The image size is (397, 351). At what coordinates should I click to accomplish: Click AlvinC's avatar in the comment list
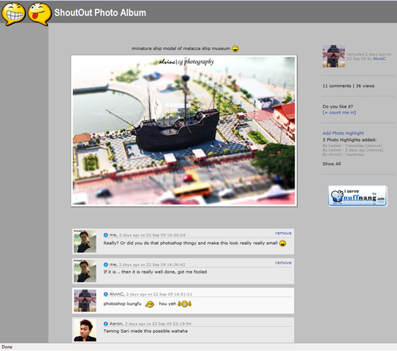click(85, 301)
